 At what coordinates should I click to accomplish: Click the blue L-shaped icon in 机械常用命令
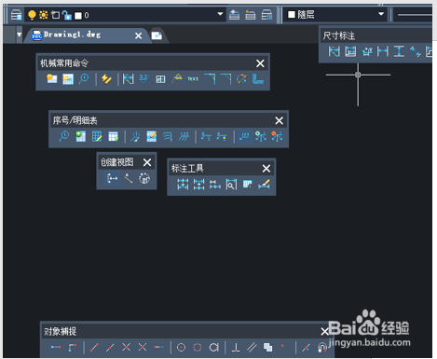[x=258, y=79]
